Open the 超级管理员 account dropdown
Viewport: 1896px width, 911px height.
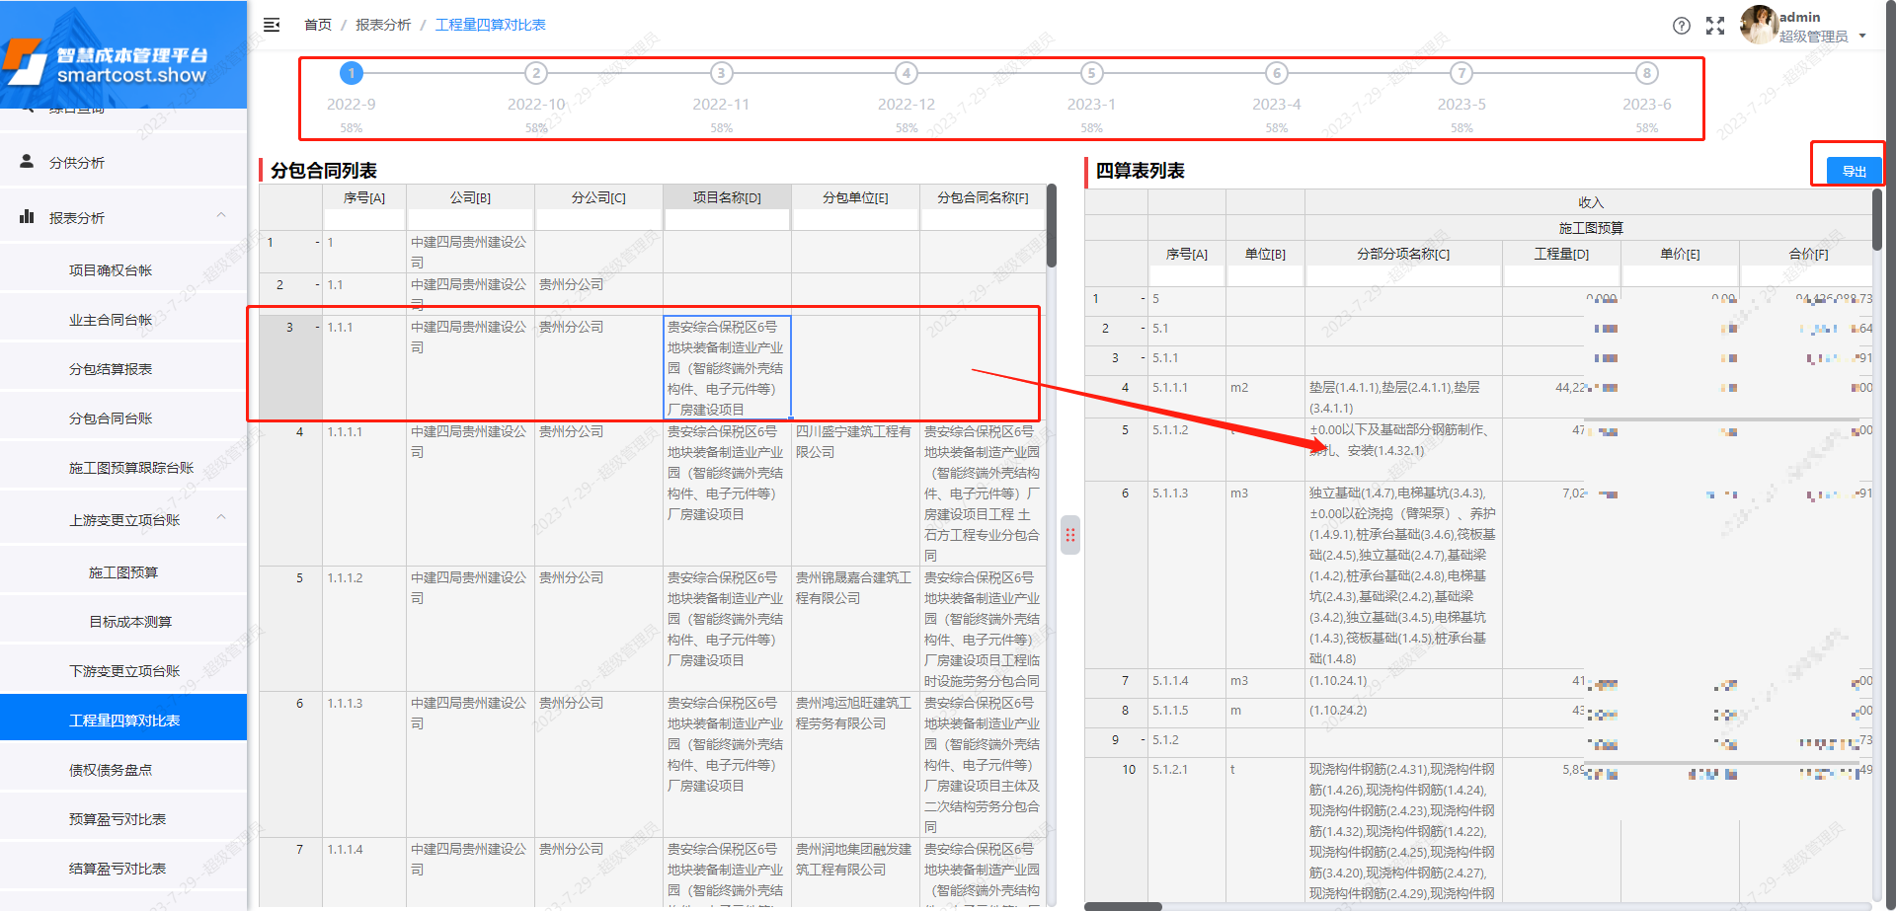1862,36
